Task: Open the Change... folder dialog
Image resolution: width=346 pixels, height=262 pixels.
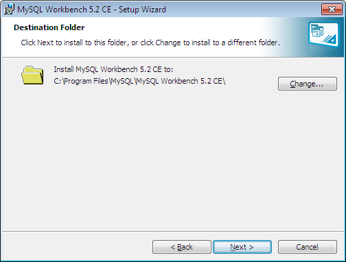Action: tap(308, 84)
